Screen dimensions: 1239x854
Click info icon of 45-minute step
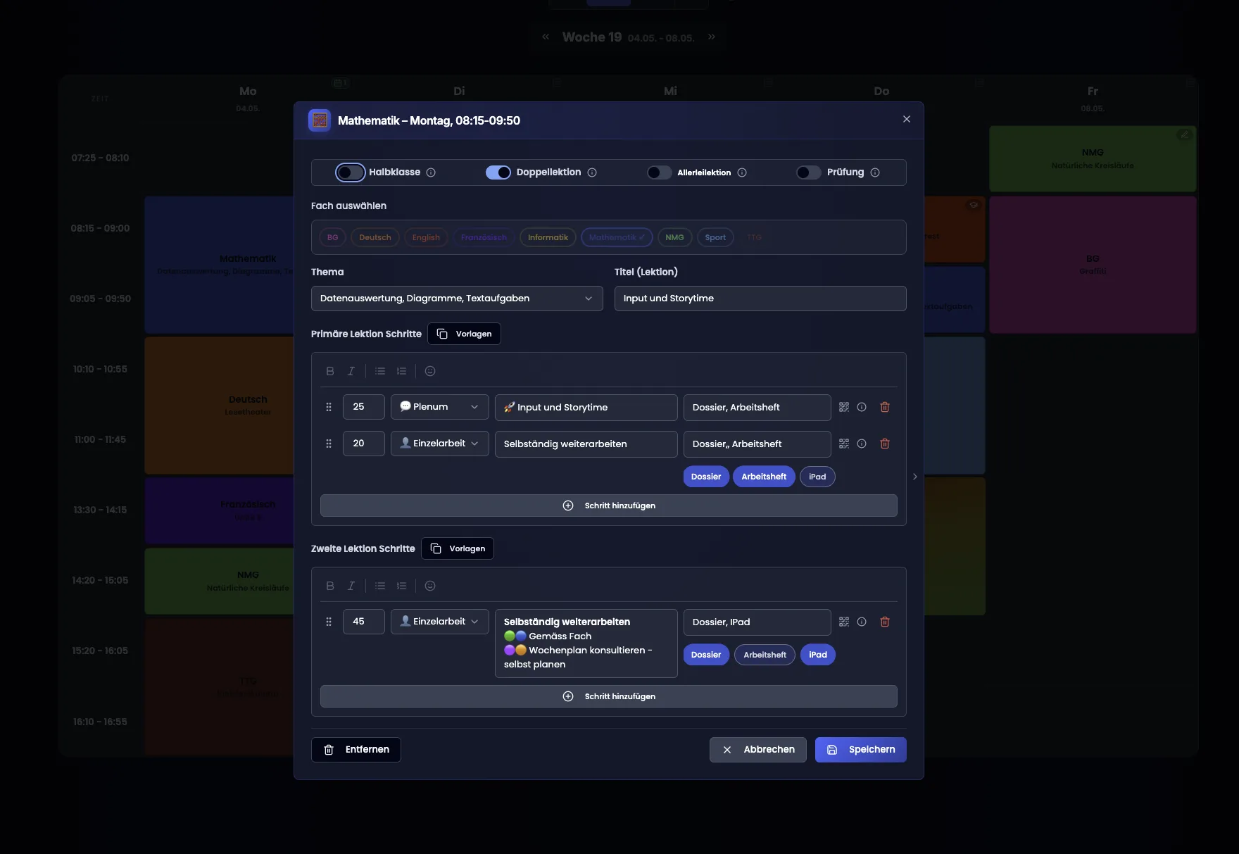click(x=862, y=622)
